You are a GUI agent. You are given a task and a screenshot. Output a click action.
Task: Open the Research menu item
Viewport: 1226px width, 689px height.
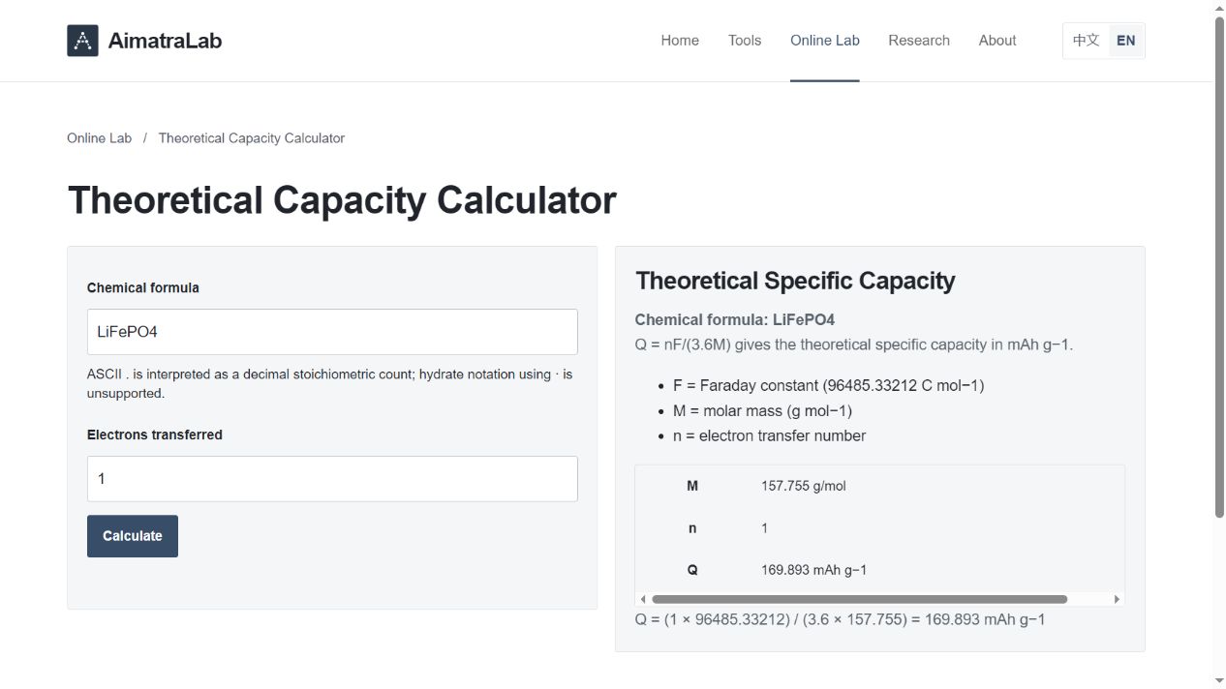pyautogui.click(x=919, y=41)
